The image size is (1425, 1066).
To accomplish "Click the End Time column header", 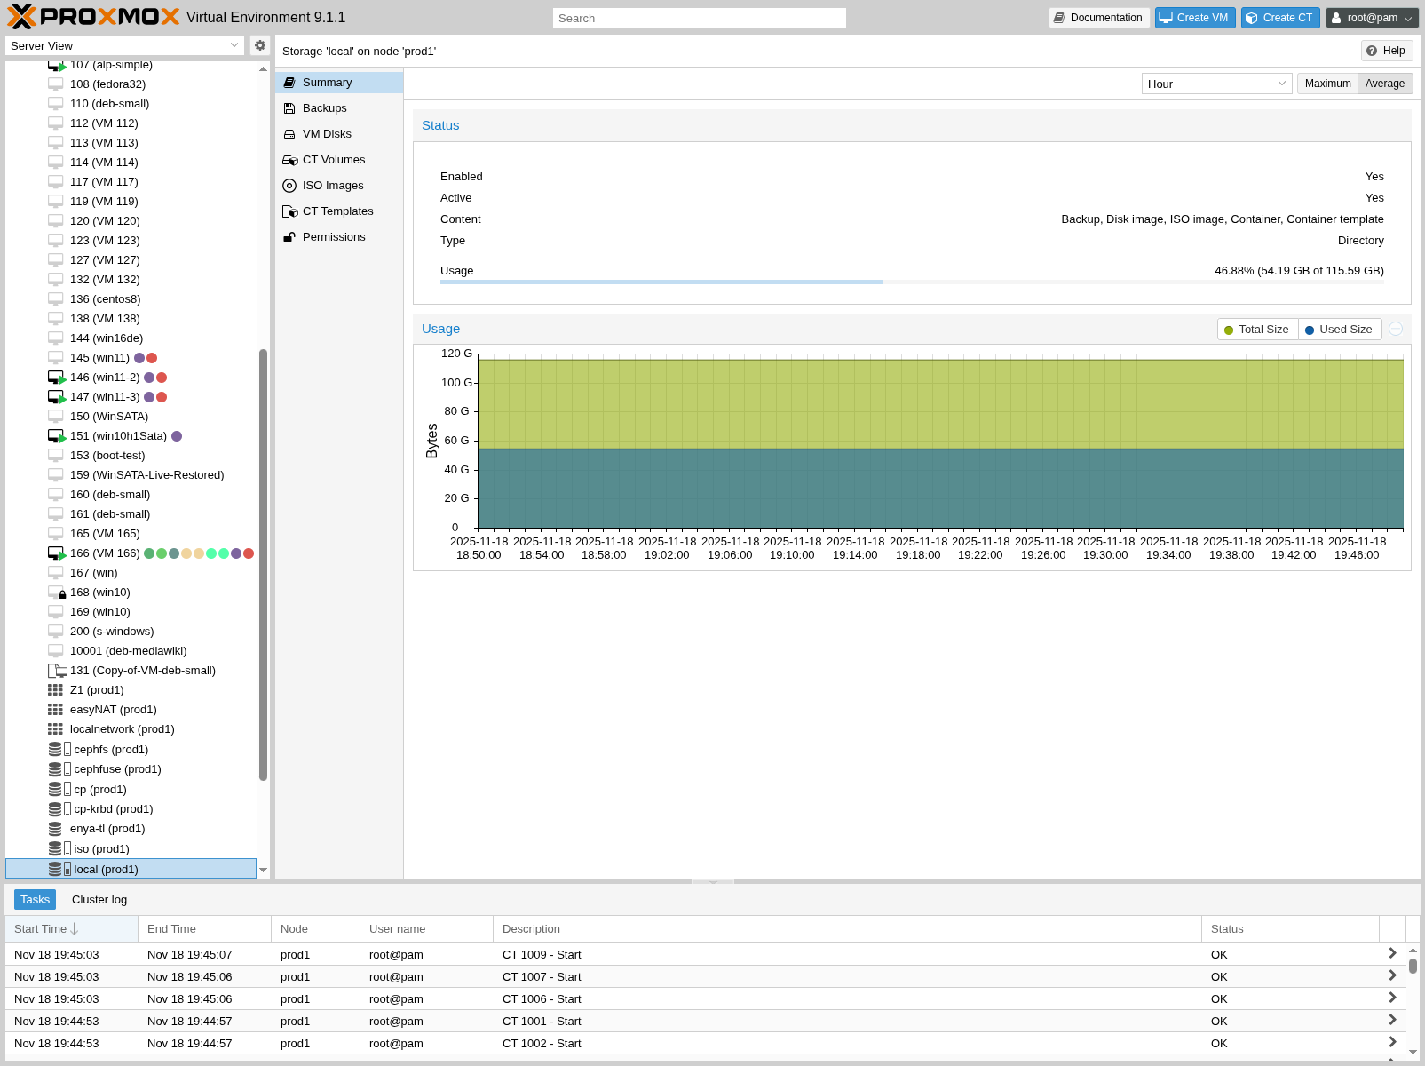I will (204, 928).
